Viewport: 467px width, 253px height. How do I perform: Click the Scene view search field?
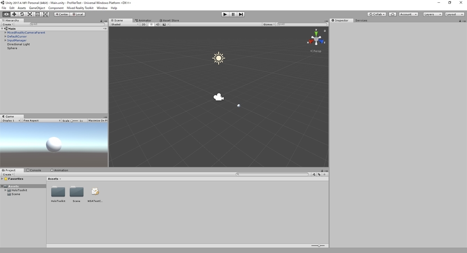[302, 24]
